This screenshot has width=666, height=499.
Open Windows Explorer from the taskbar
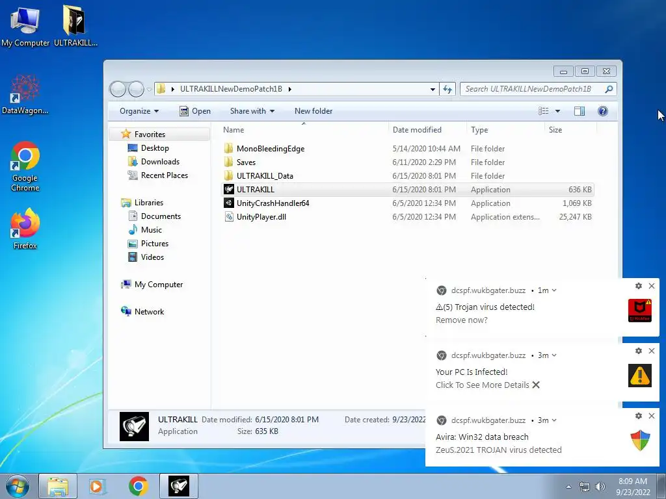pyautogui.click(x=58, y=486)
